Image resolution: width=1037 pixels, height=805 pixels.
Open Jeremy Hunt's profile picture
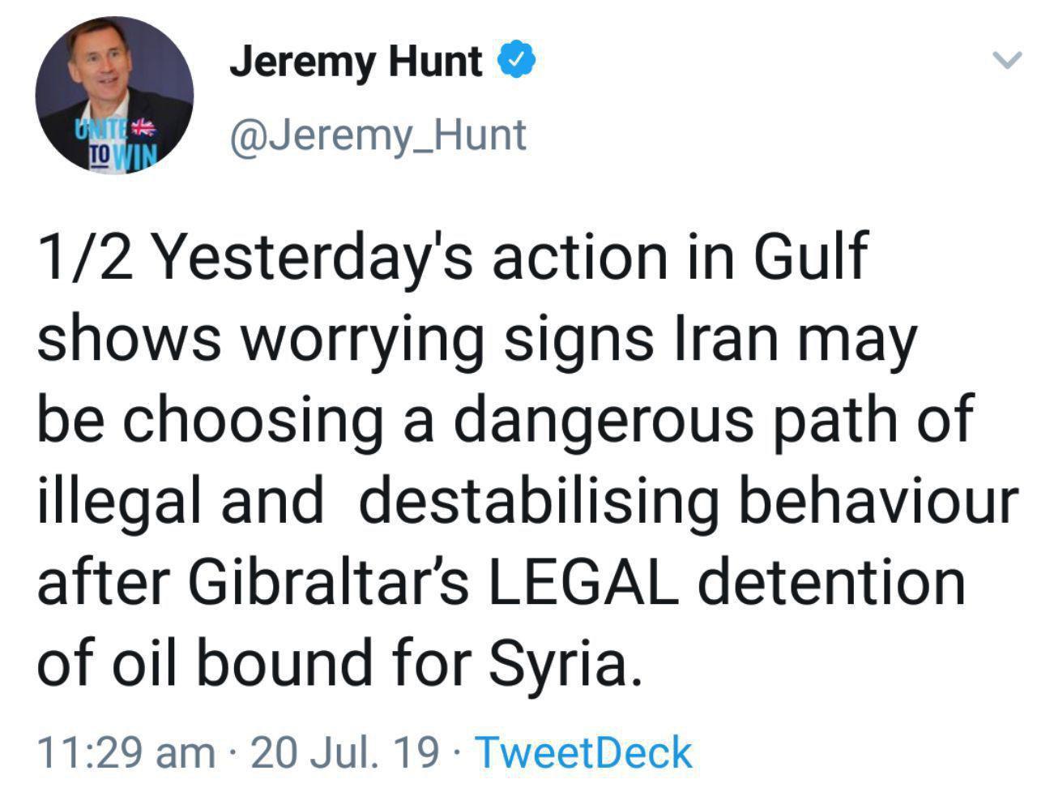coord(114,94)
